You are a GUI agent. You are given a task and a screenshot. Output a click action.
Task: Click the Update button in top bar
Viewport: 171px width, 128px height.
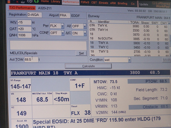[144, 5]
